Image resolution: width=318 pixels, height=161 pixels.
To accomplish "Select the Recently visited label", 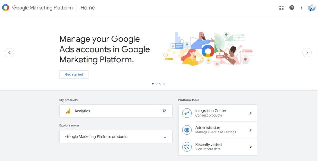I will tap(208, 144).
